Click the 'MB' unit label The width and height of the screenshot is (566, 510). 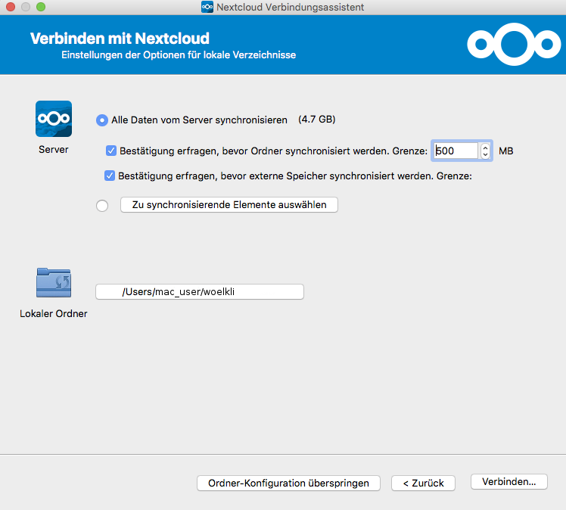pos(505,151)
